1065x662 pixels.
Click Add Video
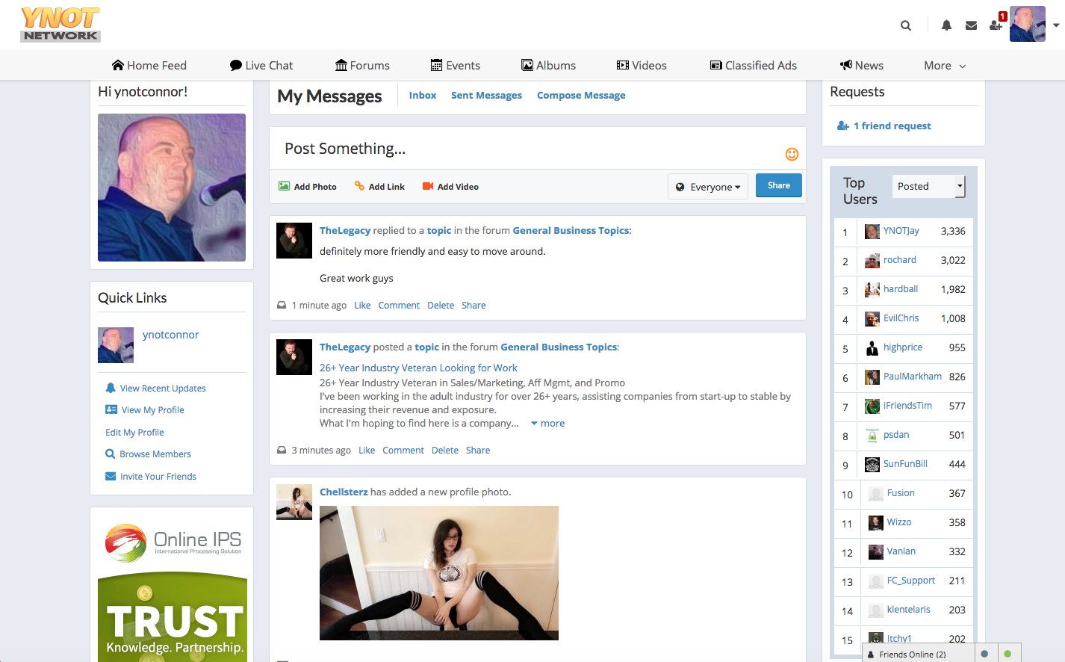[x=450, y=186]
